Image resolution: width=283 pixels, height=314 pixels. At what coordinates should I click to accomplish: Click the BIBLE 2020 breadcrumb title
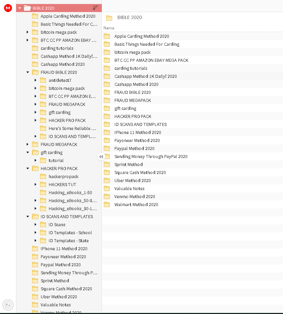(x=129, y=17)
